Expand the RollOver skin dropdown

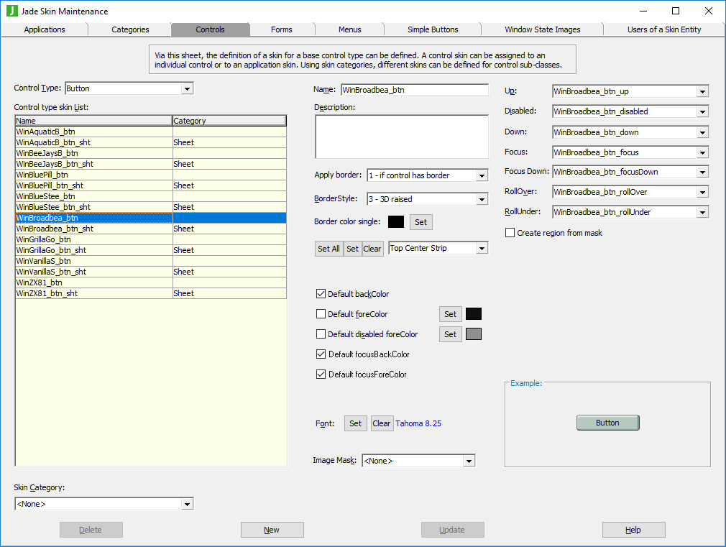pos(702,193)
